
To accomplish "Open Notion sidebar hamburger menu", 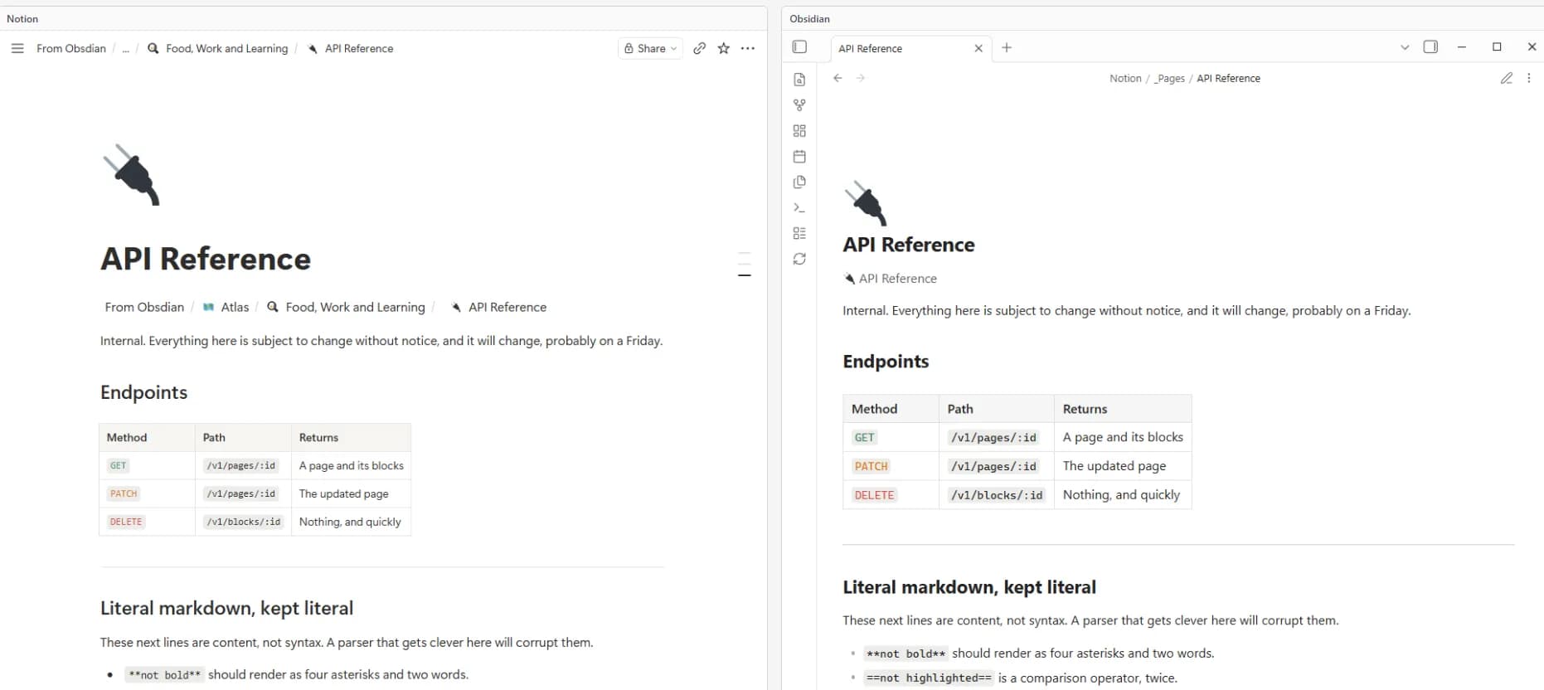I will coord(17,48).
